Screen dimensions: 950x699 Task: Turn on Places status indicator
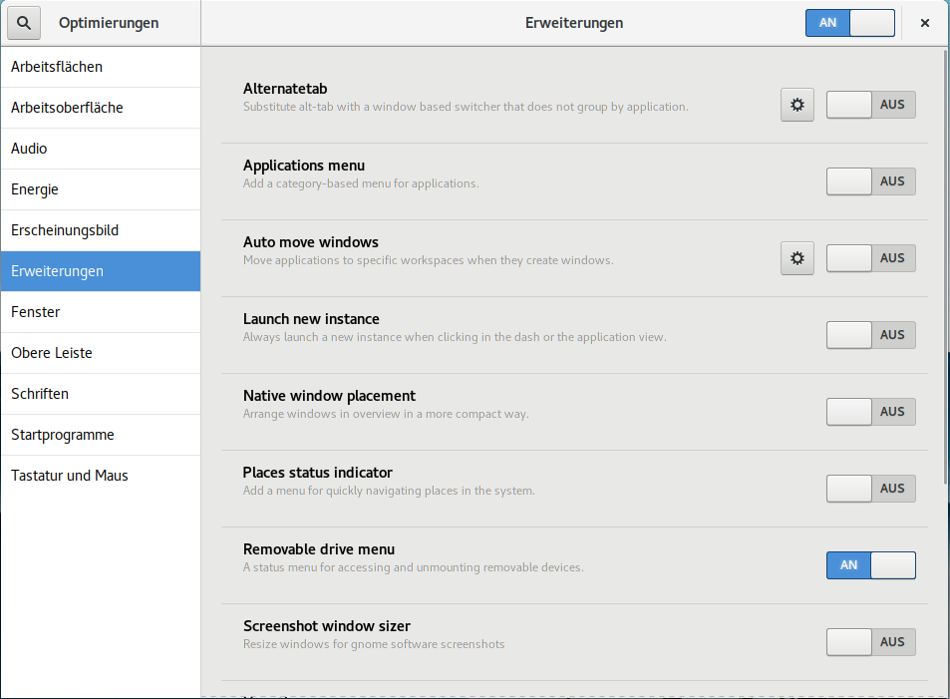tap(870, 489)
